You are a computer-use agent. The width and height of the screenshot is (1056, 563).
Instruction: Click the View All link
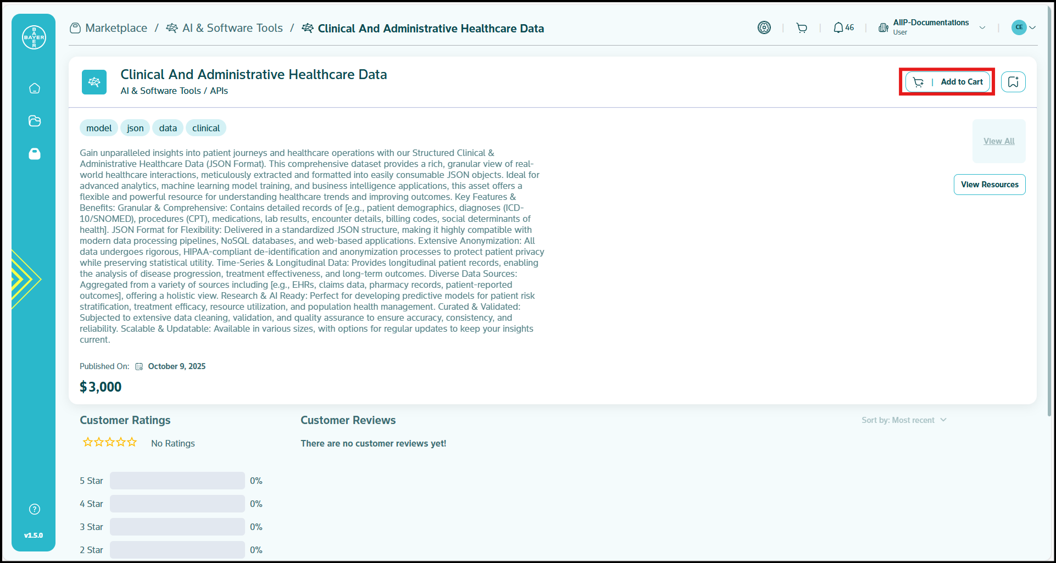point(998,141)
